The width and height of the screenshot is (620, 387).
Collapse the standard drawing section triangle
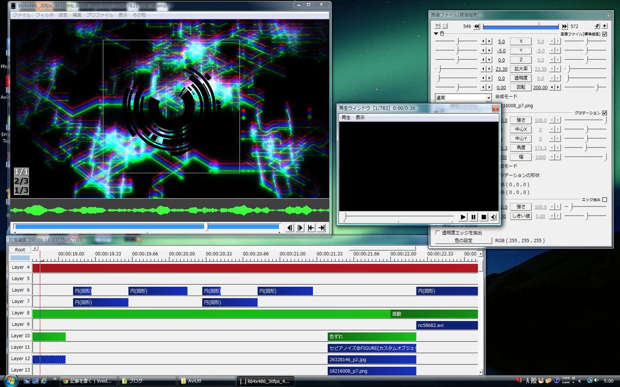[x=436, y=34]
